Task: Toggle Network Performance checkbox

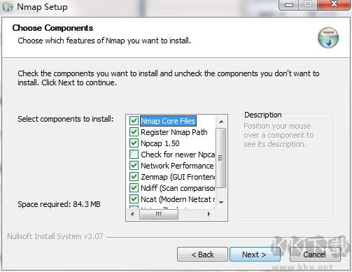Action: coord(134,166)
